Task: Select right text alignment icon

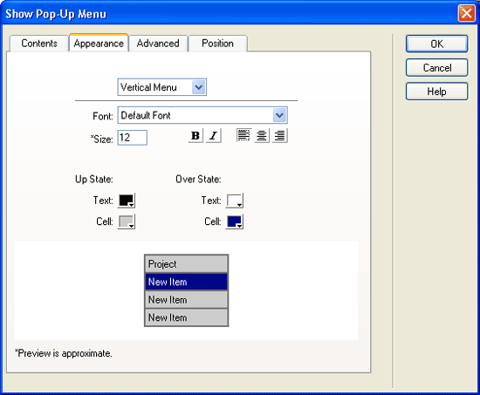Action: click(x=280, y=135)
